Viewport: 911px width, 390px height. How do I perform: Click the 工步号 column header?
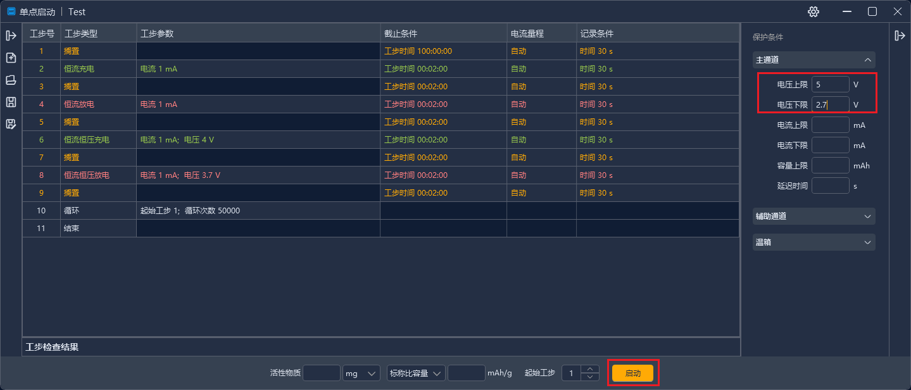coord(41,33)
